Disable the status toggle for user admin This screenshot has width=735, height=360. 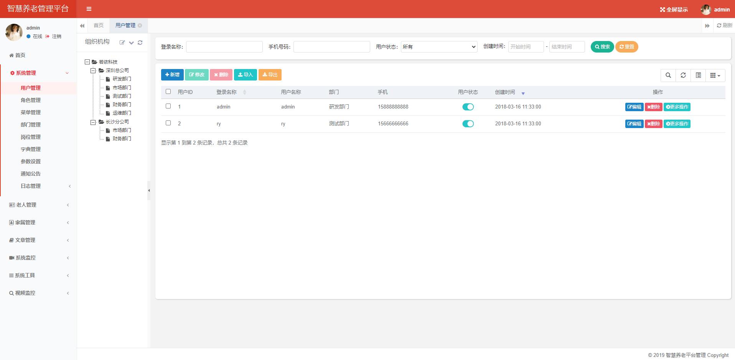(x=468, y=107)
